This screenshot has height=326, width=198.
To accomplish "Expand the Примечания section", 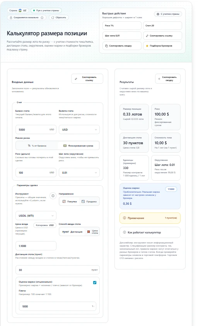I will point(150,218).
